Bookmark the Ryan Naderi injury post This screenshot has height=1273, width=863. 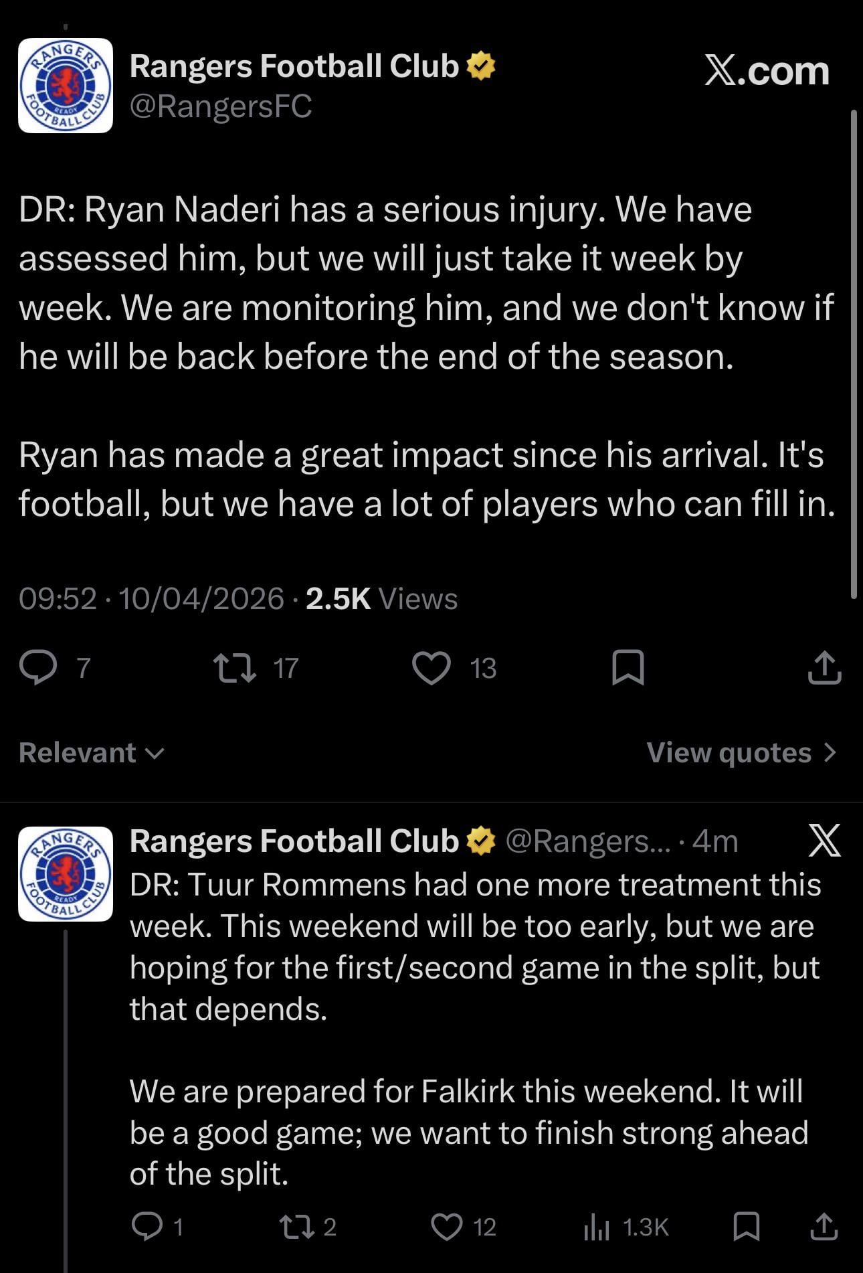point(628,668)
